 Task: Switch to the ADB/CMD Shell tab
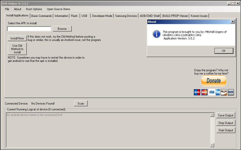click(150, 16)
